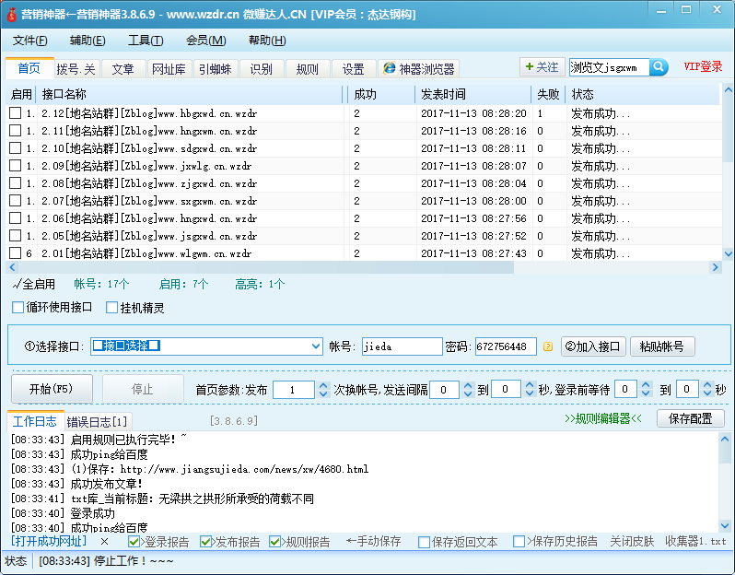The image size is (735, 575).
Task: Click the small yellow icon beside password field
Action: 548,347
